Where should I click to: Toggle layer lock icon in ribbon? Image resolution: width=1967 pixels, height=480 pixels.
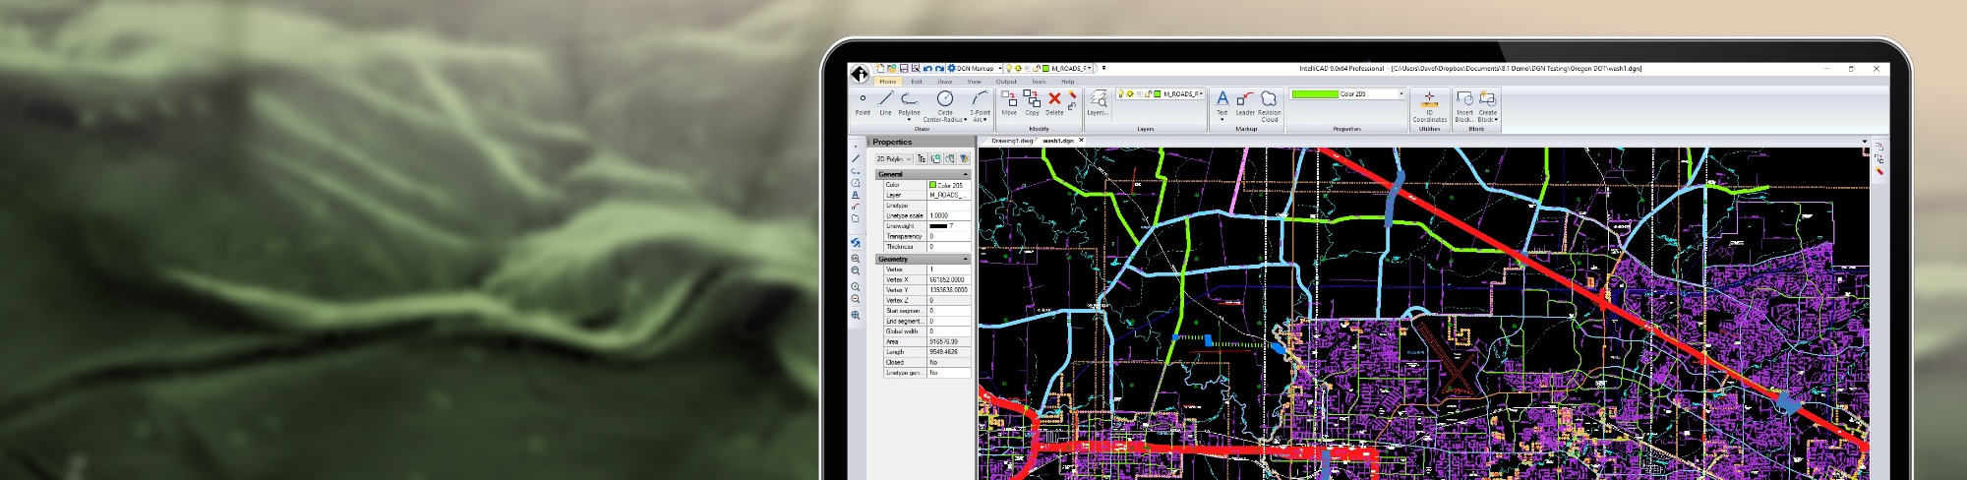(1148, 94)
